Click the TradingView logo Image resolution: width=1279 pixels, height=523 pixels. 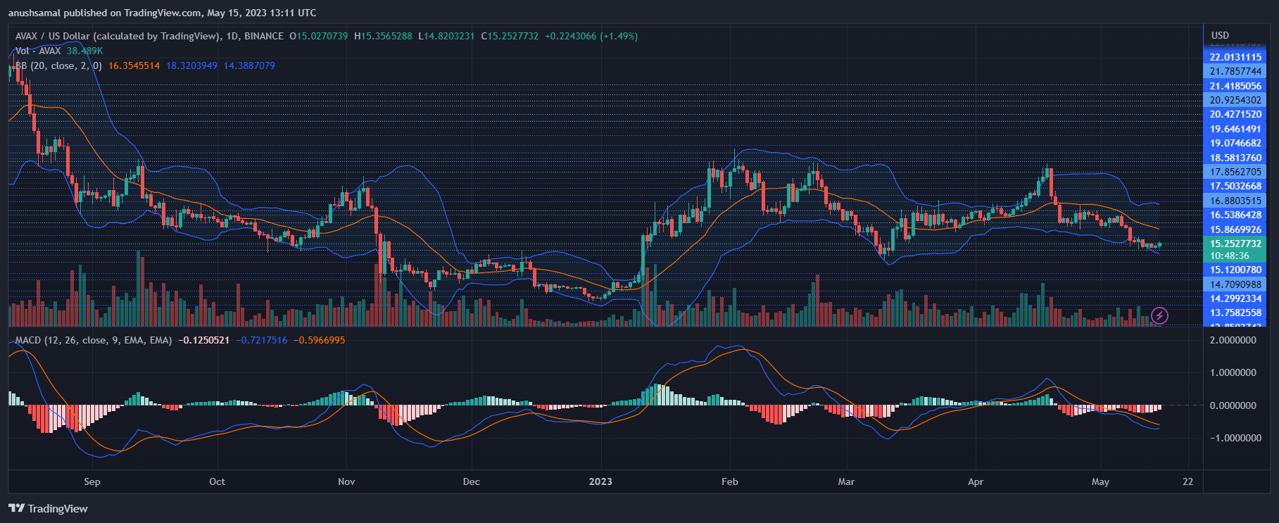point(49,508)
